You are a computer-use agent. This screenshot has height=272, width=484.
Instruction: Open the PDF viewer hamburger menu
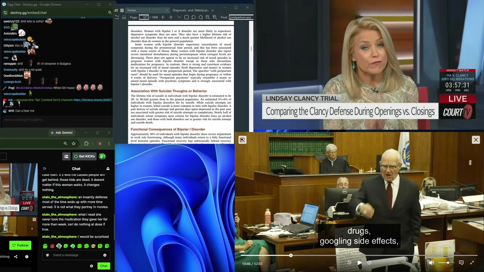coord(122,10)
